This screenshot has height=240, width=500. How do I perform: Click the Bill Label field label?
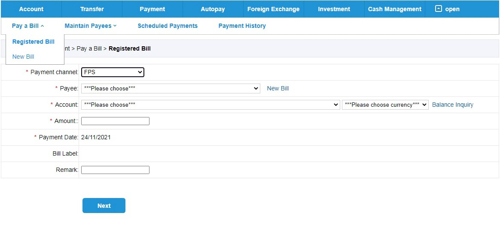65,154
